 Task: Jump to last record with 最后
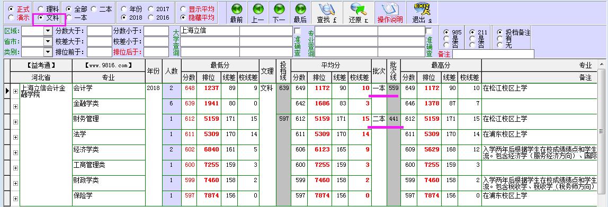pos(300,13)
